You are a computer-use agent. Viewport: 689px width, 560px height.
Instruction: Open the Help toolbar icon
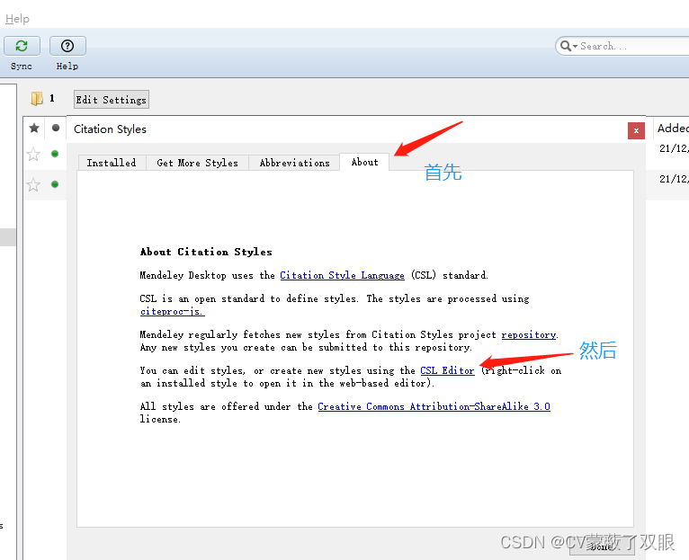click(67, 46)
